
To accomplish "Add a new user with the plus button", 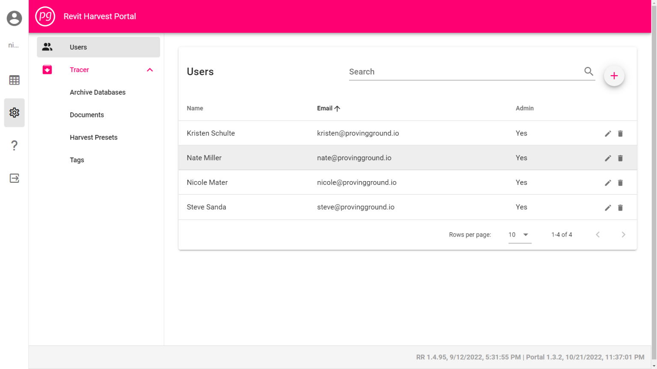I will (x=614, y=76).
